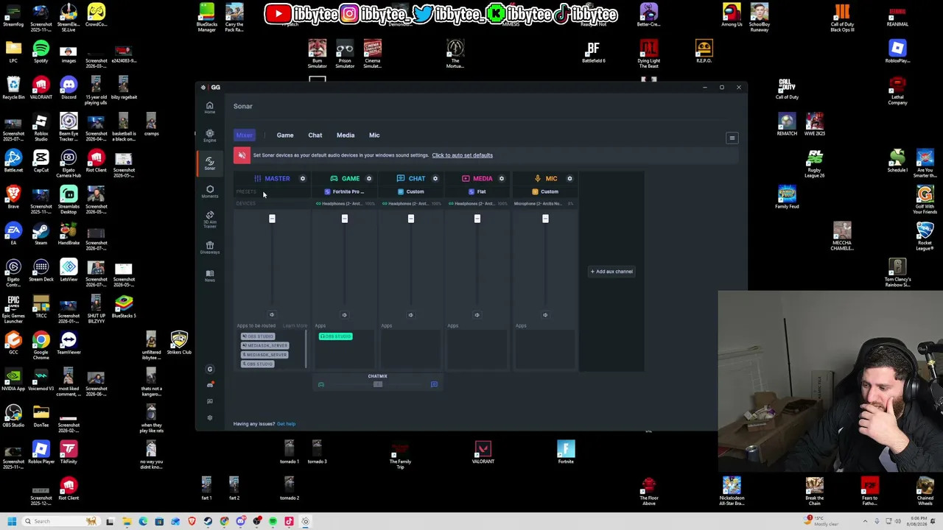The width and height of the screenshot is (943, 530).
Task: Open Media channel settings gear
Action: tap(502, 178)
